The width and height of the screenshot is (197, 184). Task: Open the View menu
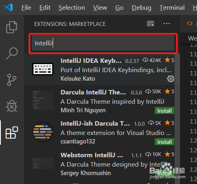coord(100,8)
